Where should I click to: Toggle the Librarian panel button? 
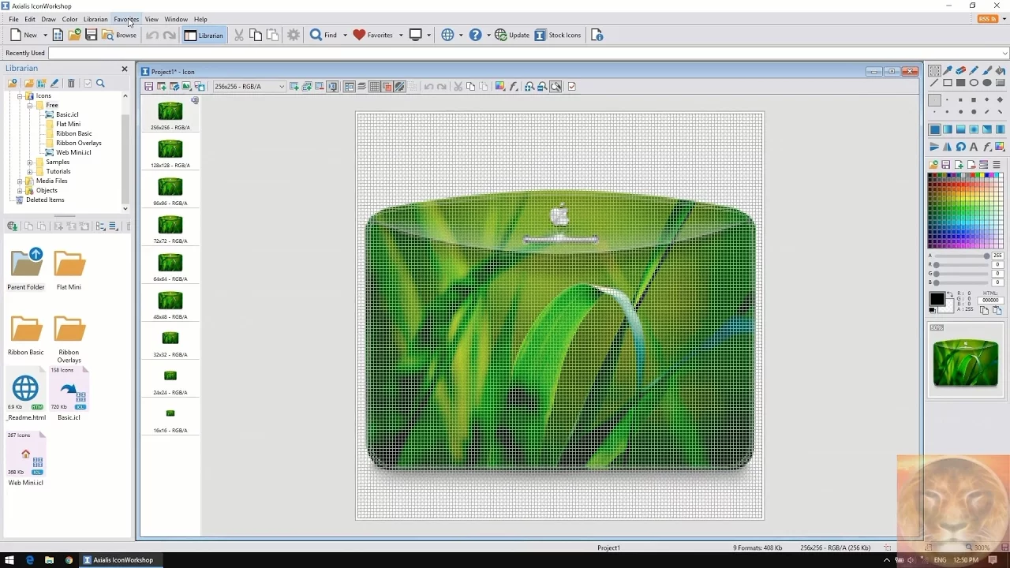pyautogui.click(x=204, y=35)
